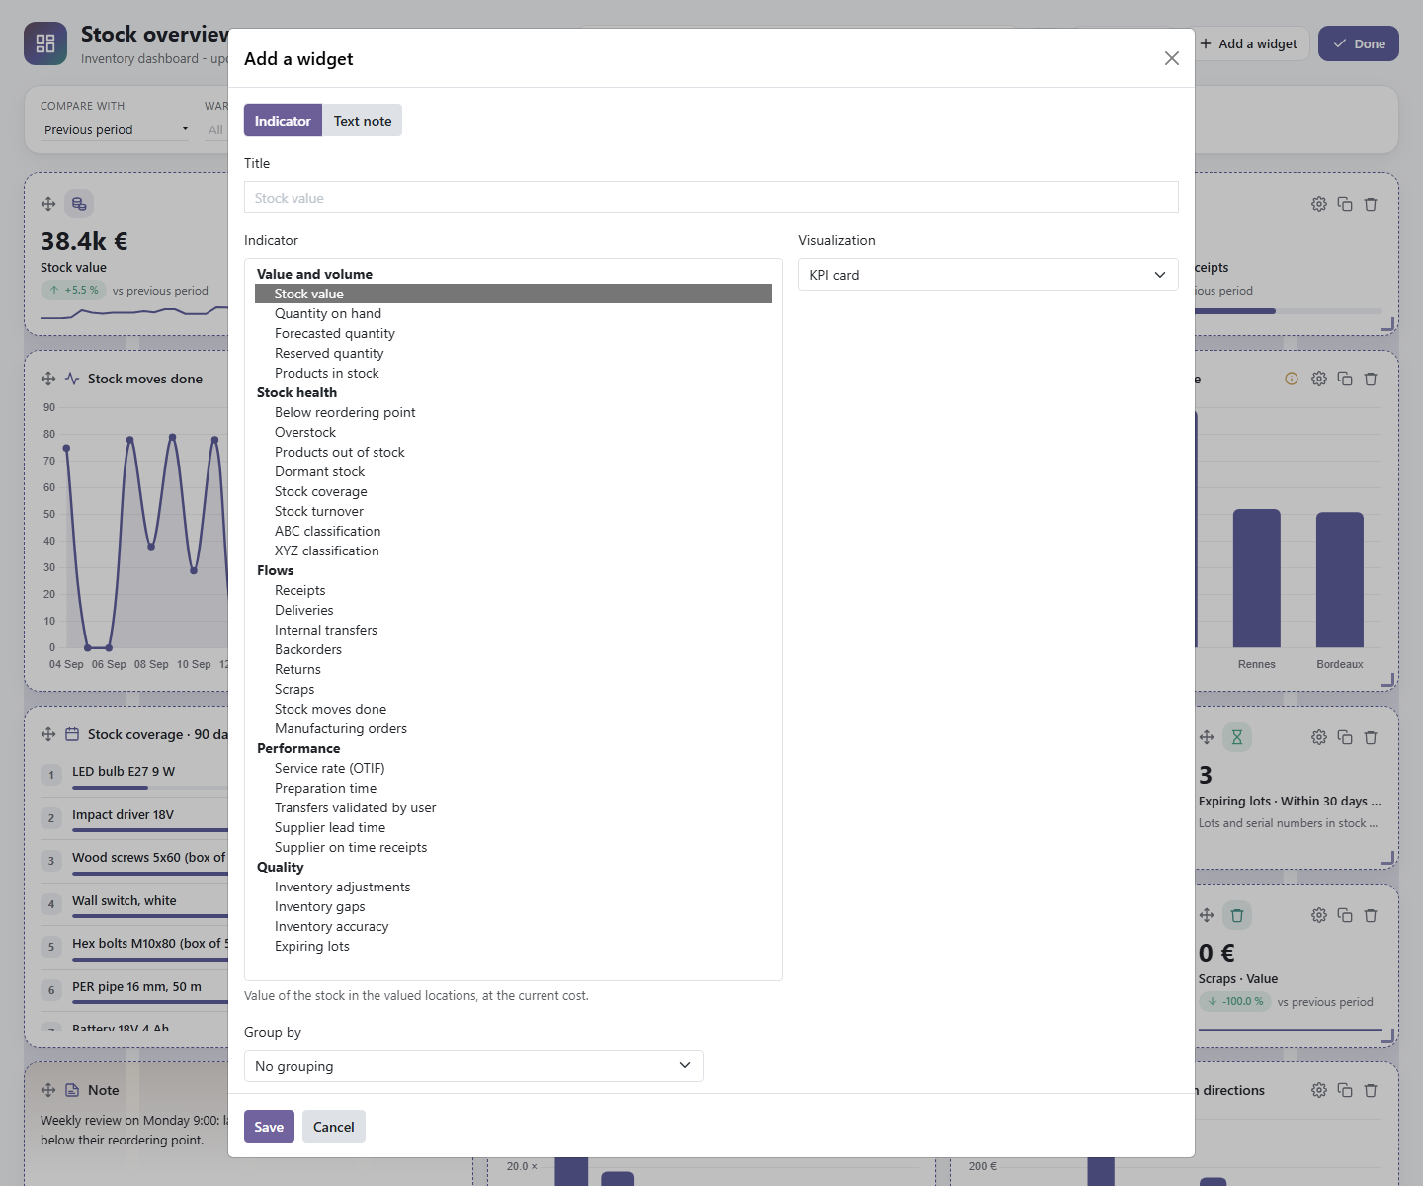The image size is (1423, 1186).
Task: Open the Compare with Previous period dropdown
Action: click(x=116, y=129)
